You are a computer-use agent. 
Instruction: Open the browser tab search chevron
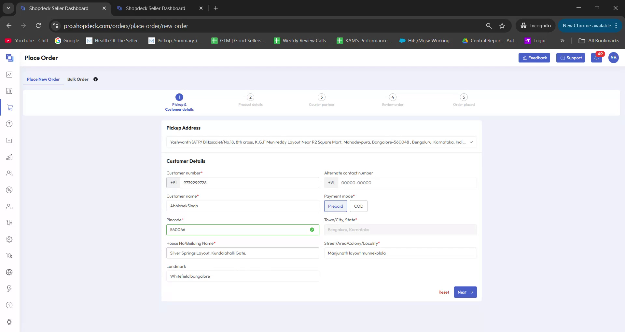click(8, 8)
